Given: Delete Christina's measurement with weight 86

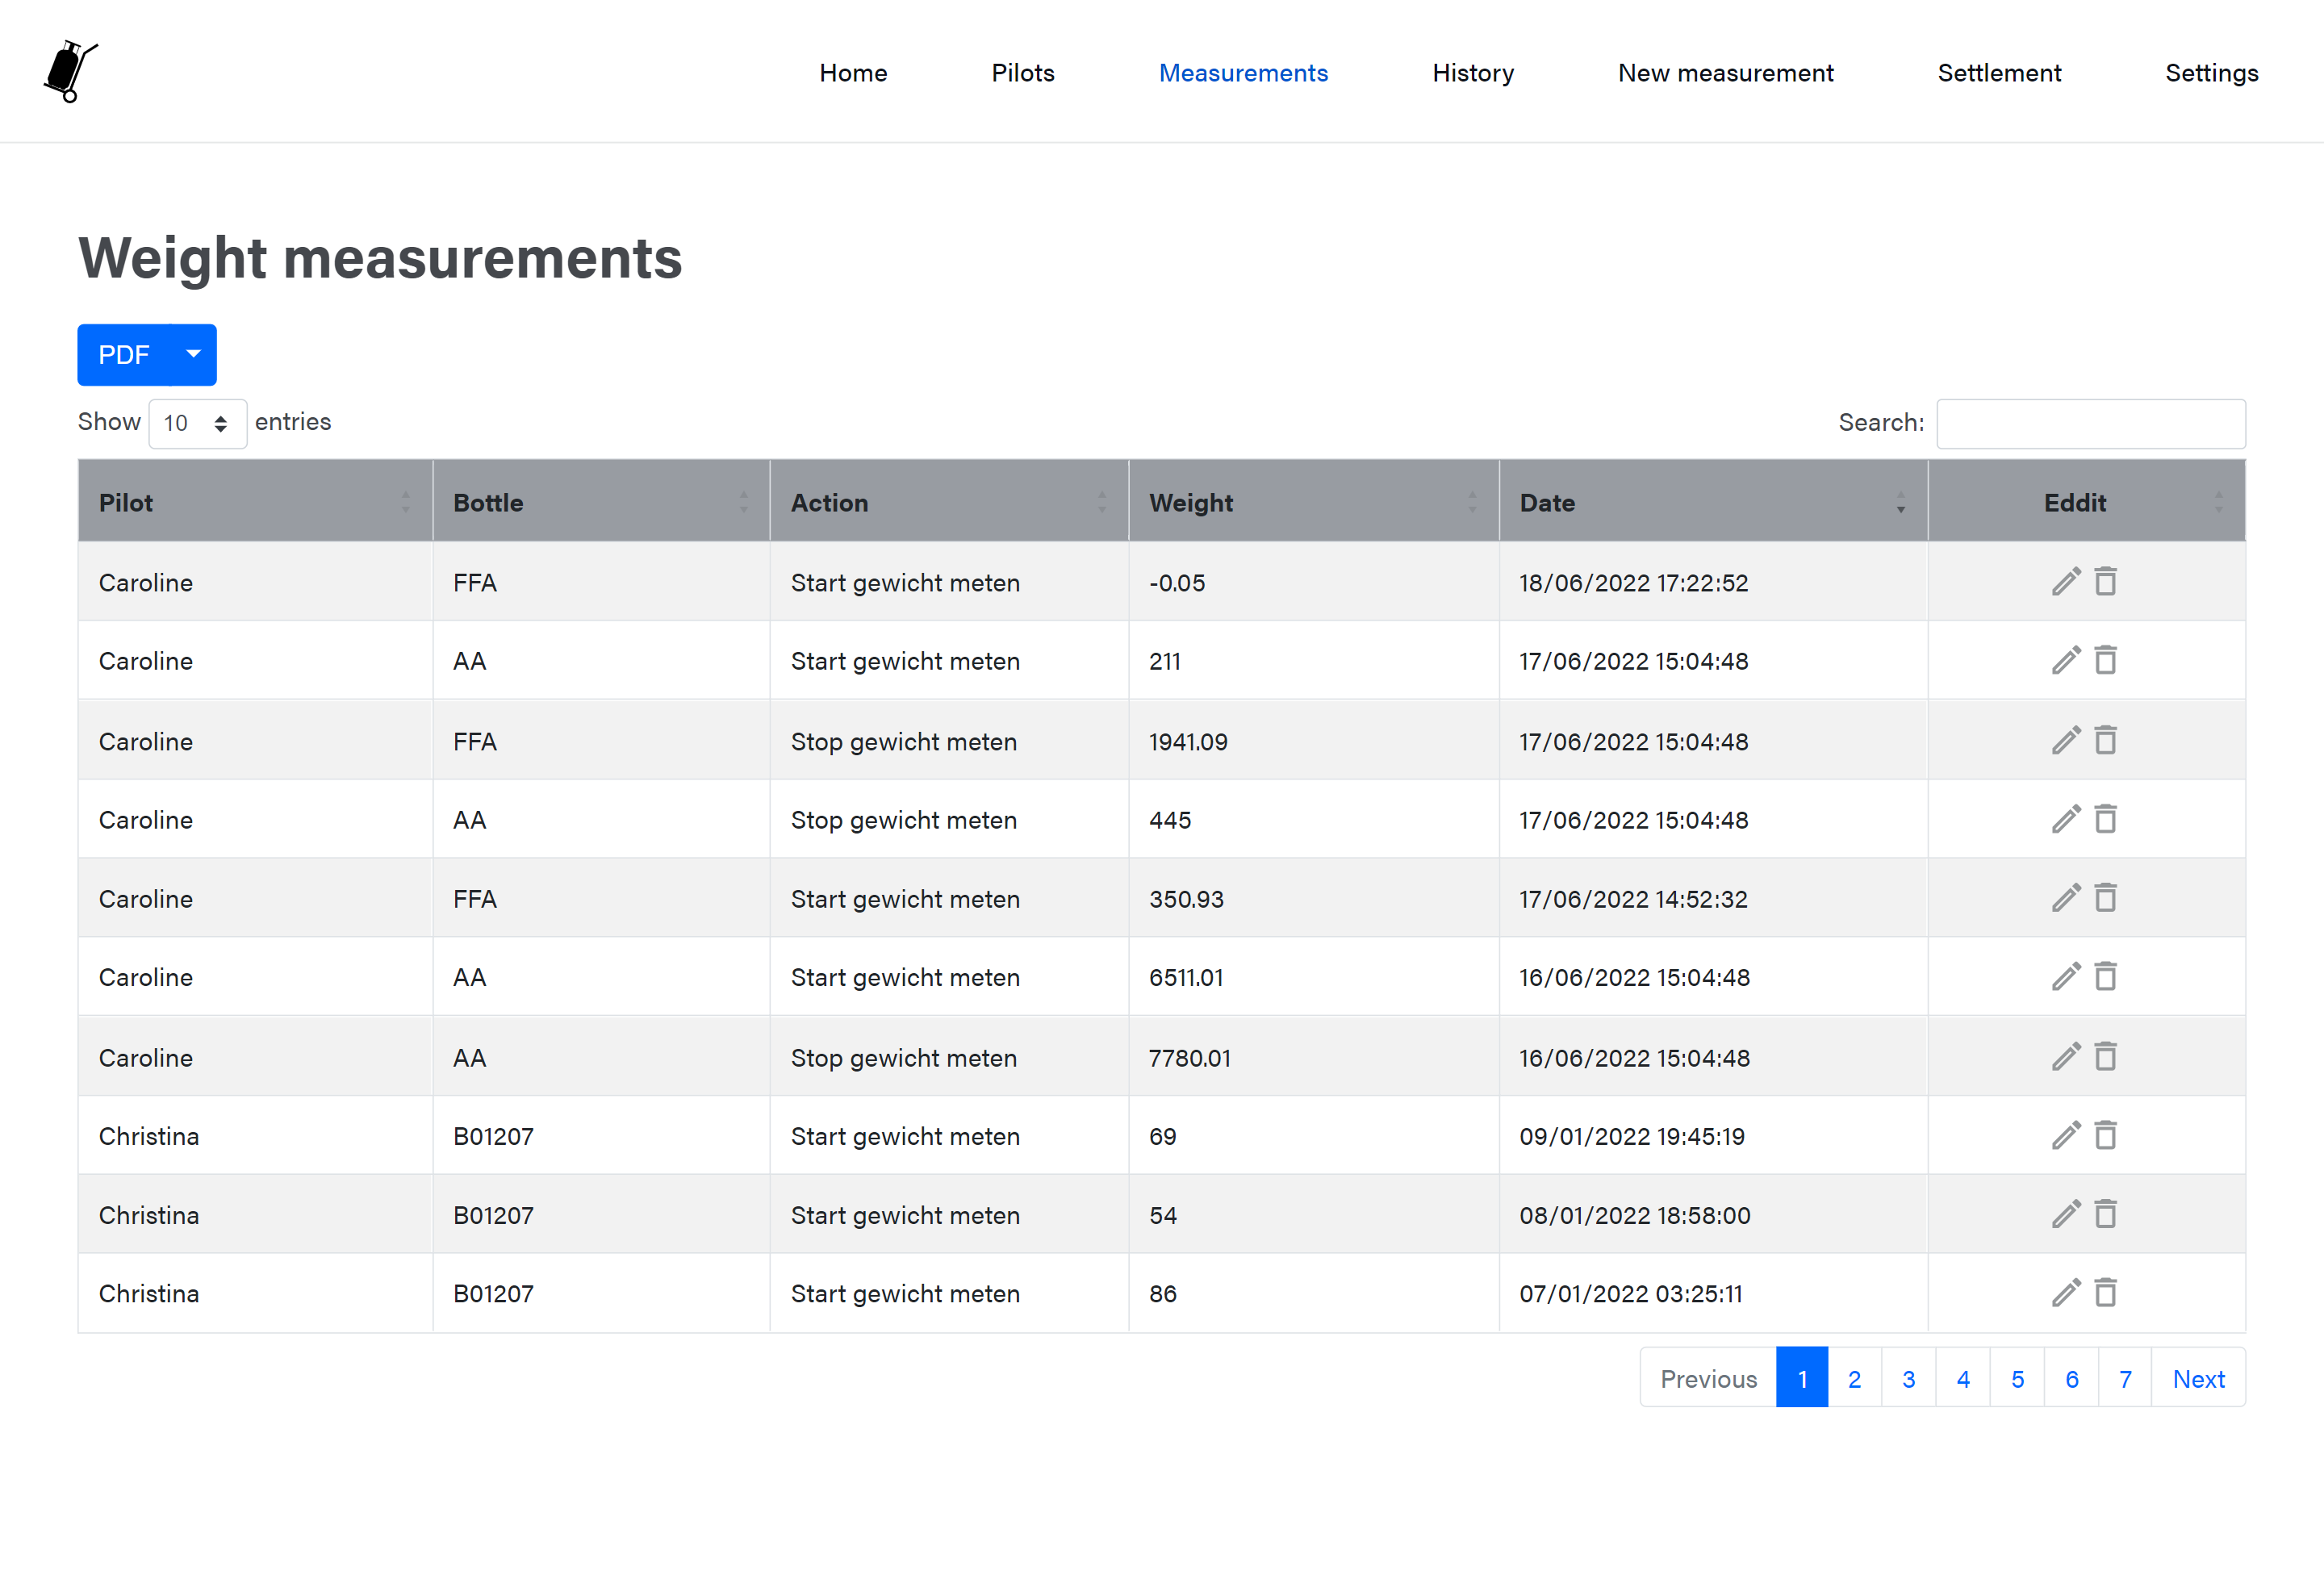Looking at the screenshot, I should (x=2105, y=1293).
